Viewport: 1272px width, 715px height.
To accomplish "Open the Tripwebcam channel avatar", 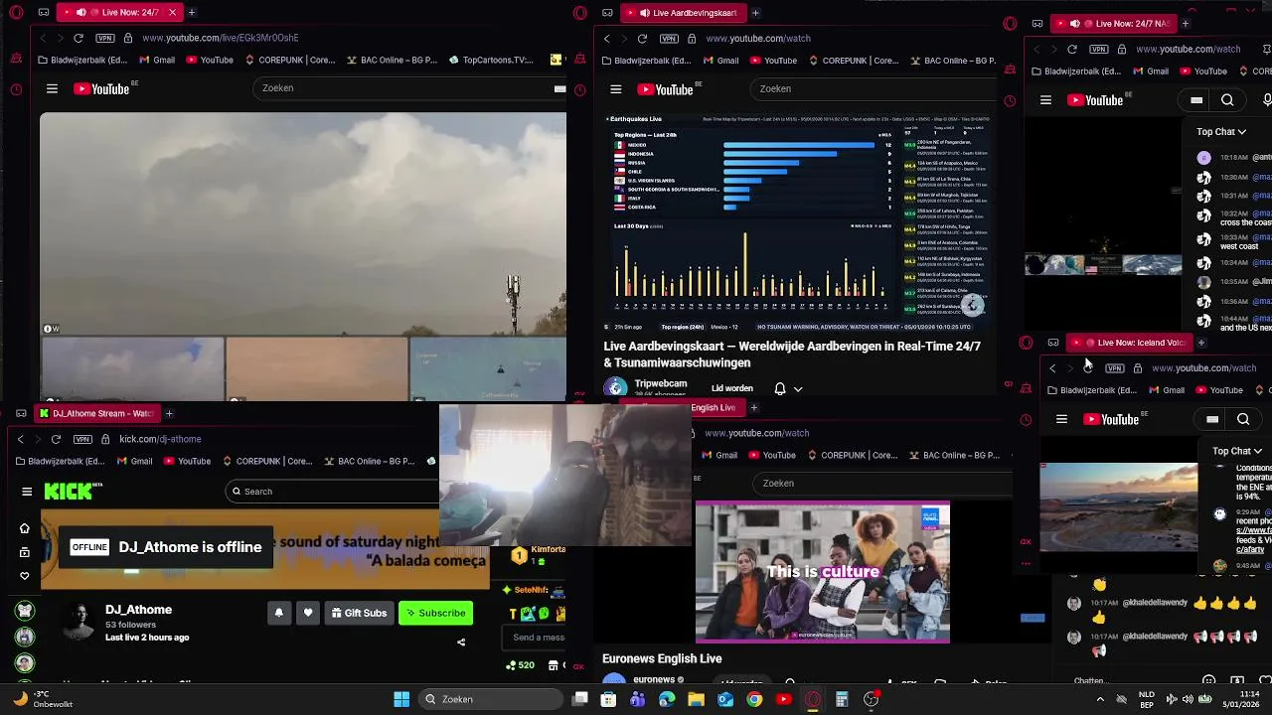I will pyautogui.click(x=616, y=388).
